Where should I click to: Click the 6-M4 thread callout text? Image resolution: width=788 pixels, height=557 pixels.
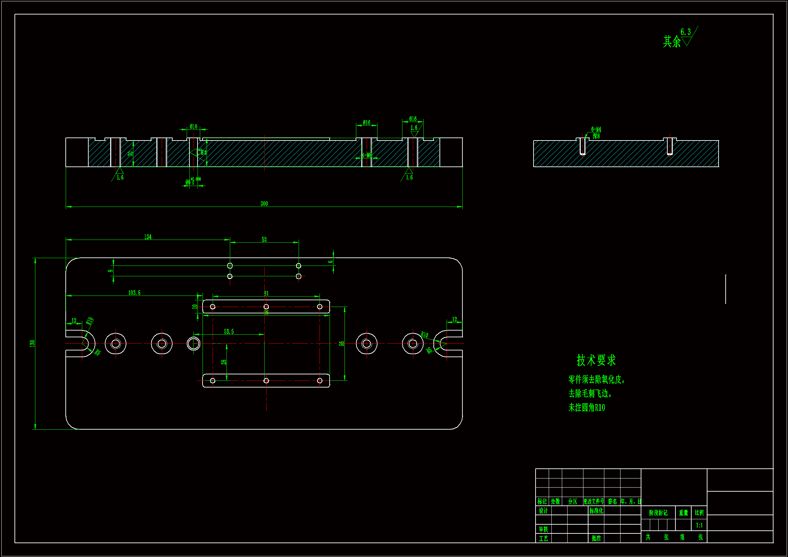click(596, 129)
